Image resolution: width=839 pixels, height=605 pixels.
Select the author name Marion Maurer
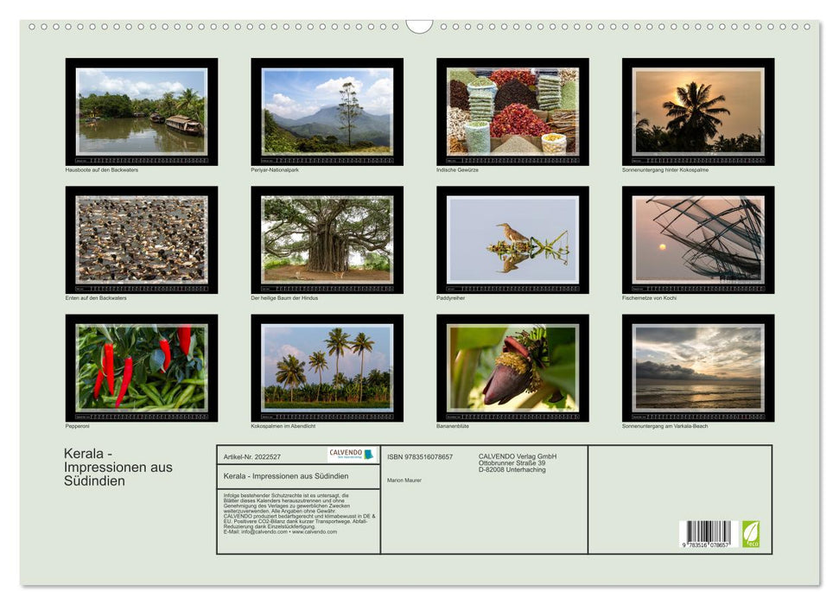click(x=404, y=481)
